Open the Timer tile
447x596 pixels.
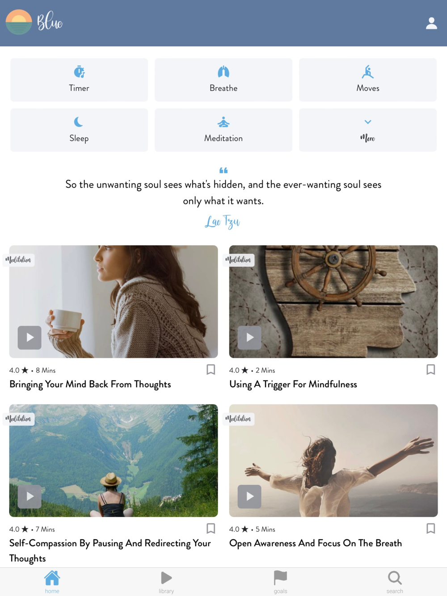click(x=79, y=80)
